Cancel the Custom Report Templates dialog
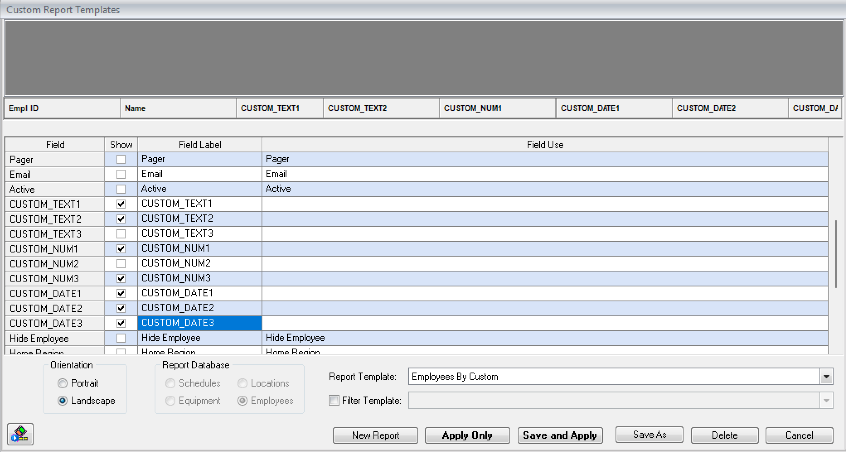Image resolution: width=846 pixels, height=452 pixels. point(799,435)
